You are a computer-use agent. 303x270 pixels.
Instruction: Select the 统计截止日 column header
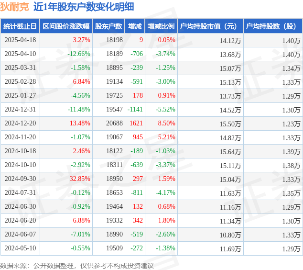point(20,26)
